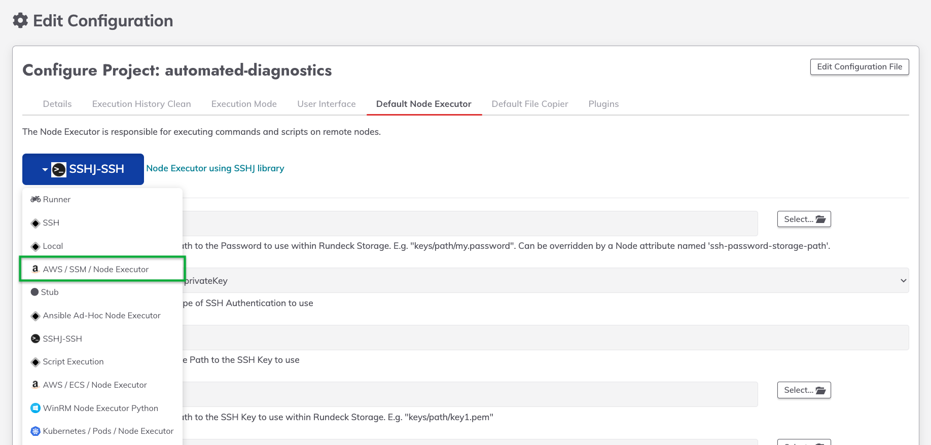Click the SSH key storage path input field
The image size is (931, 445).
[470, 394]
